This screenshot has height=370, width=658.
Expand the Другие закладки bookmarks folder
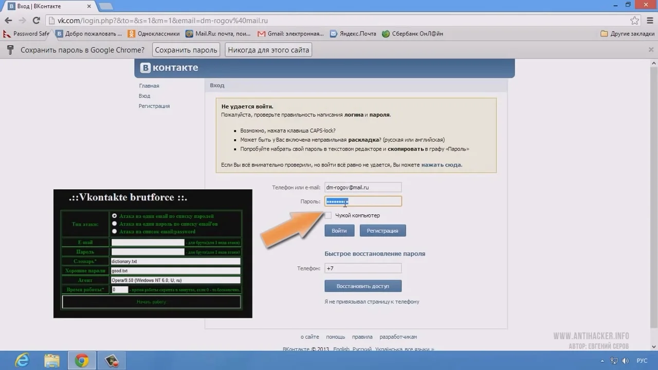[628, 34]
